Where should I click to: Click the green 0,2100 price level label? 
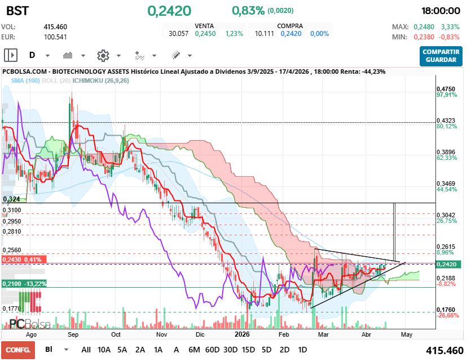click(x=24, y=283)
